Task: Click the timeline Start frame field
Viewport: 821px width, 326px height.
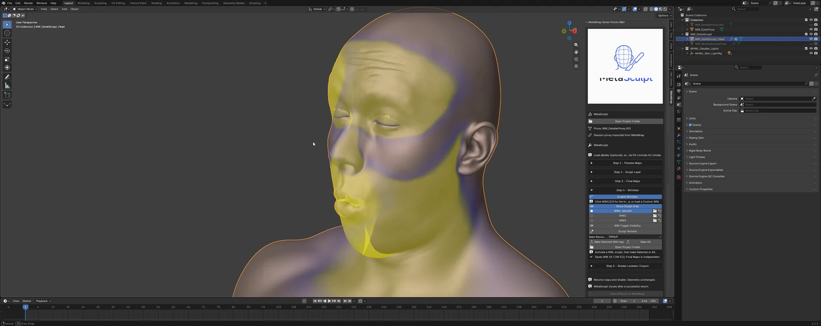Action: click(628, 301)
